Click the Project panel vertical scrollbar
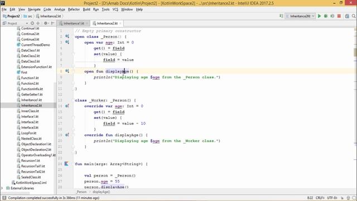The height and width of the screenshot is (201, 357). tap(55, 137)
